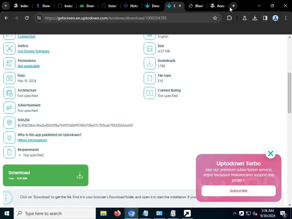Toggle the browser side panel

tap(265, 18)
